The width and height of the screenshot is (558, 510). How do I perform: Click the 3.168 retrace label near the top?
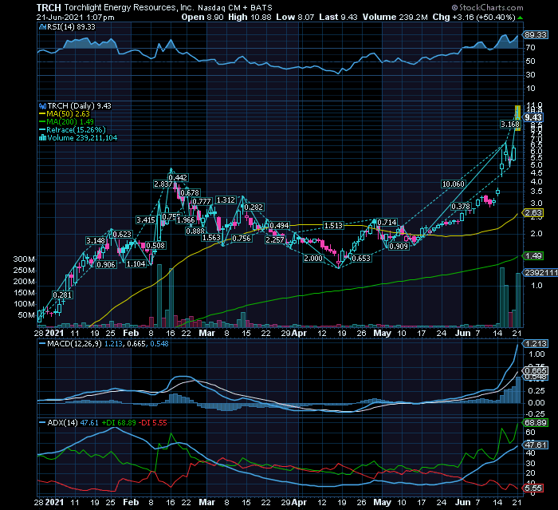[510, 124]
